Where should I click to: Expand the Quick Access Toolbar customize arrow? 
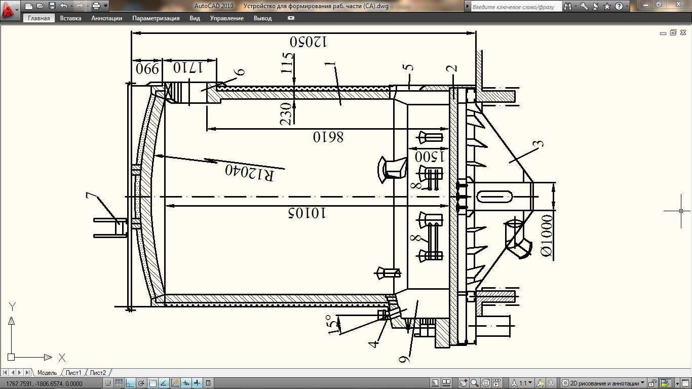(105, 6)
